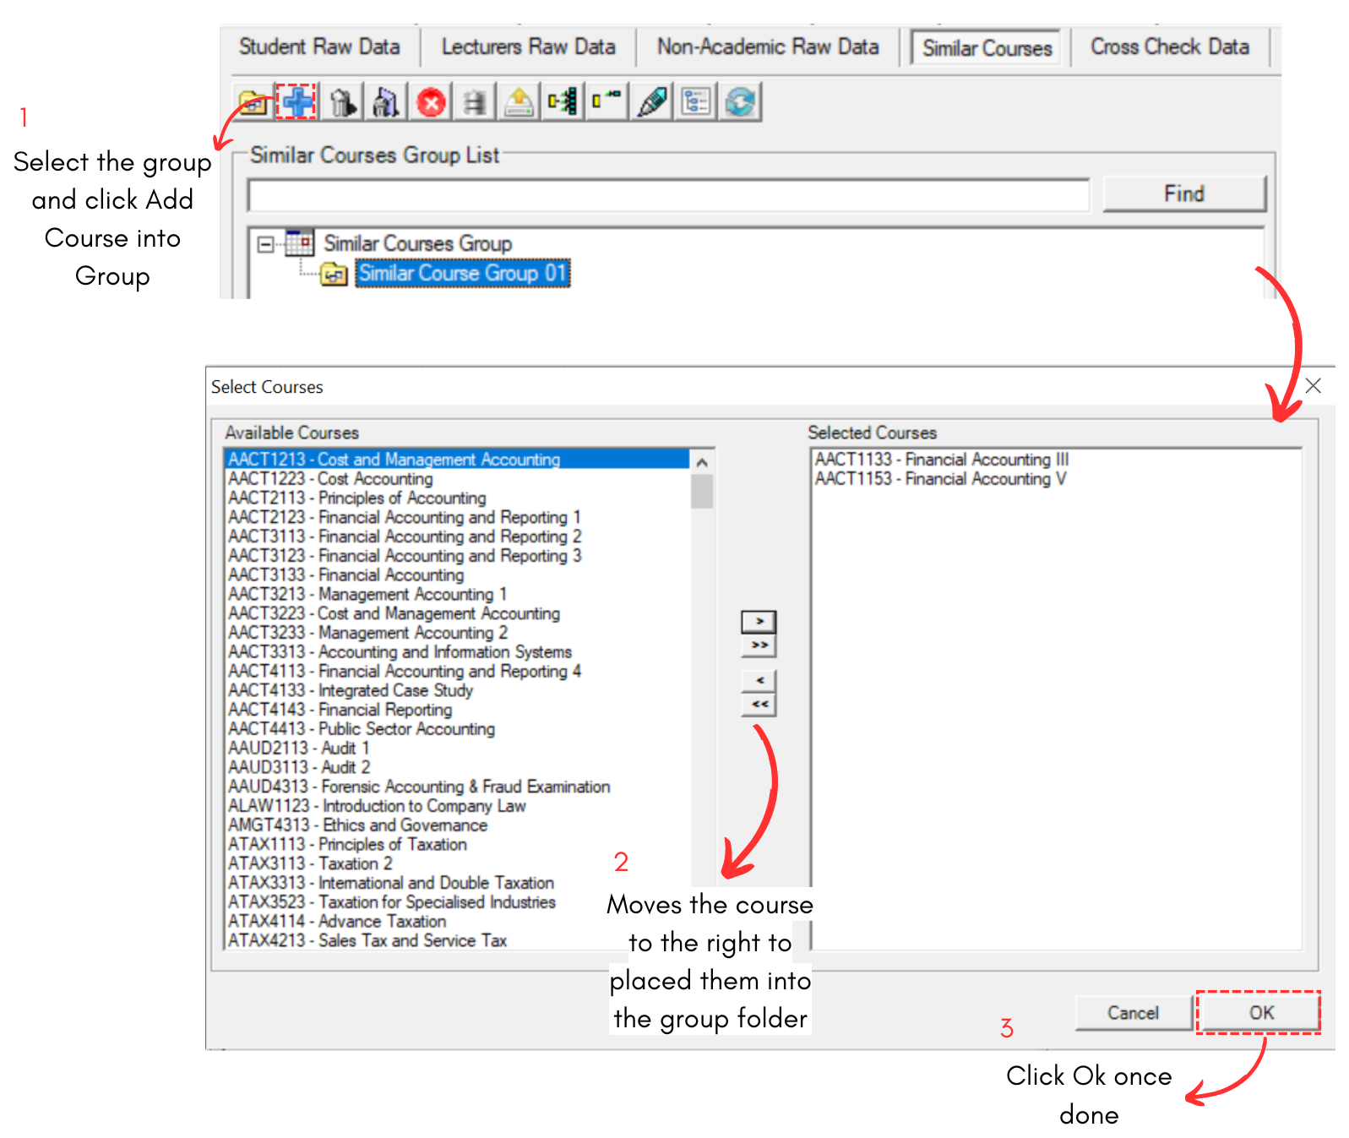Click the Similar Courses search input field

(669, 195)
